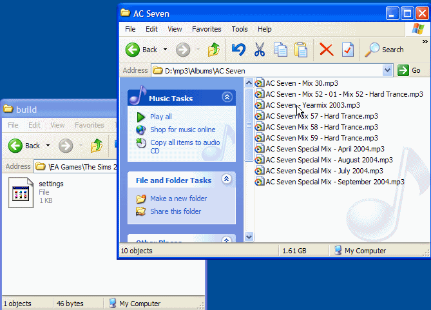Open the Back history dropdown arrow in AC Seven
The width and height of the screenshot is (431, 310).
pyautogui.click(x=166, y=50)
